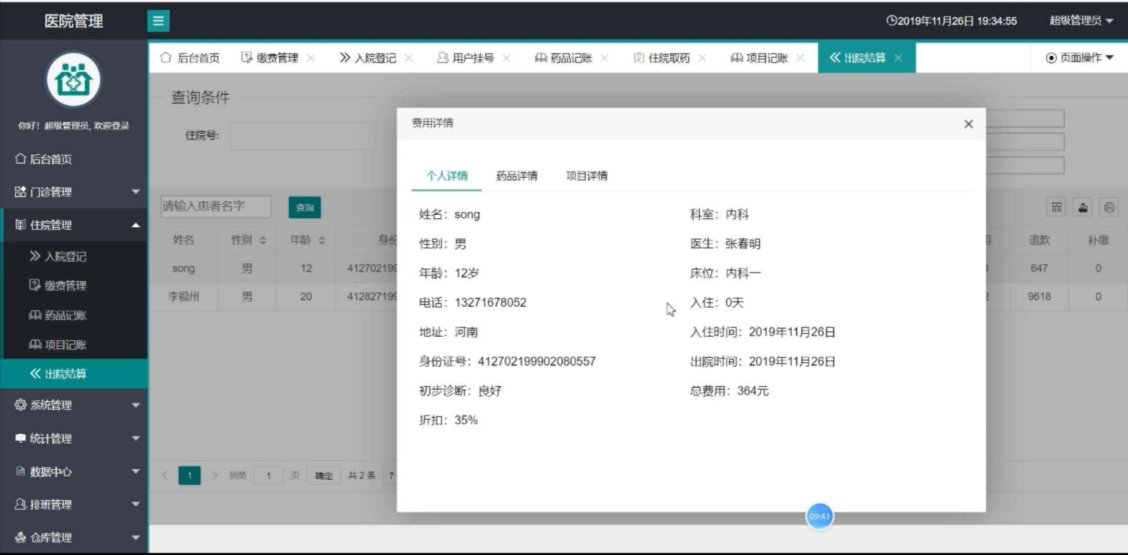1128x555 pixels.
Task: Toggle the sidebar with the hamburger icon
Action: [x=158, y=21]
